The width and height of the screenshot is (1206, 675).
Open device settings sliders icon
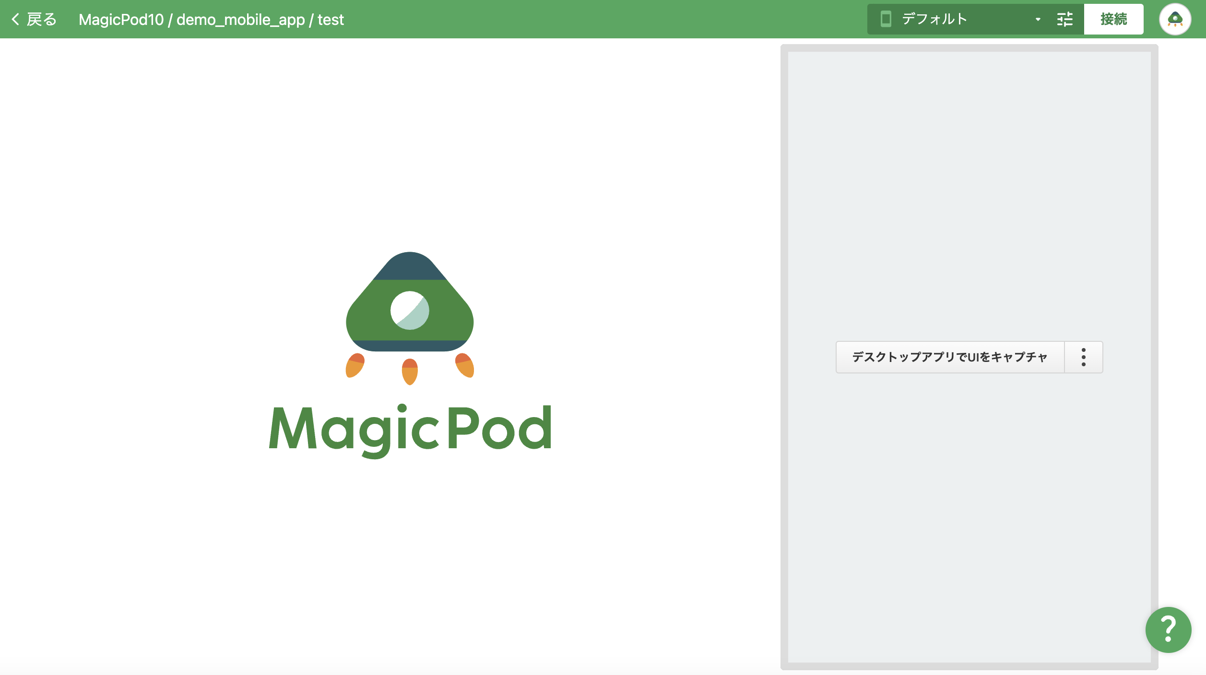[x=1065, y=19]
